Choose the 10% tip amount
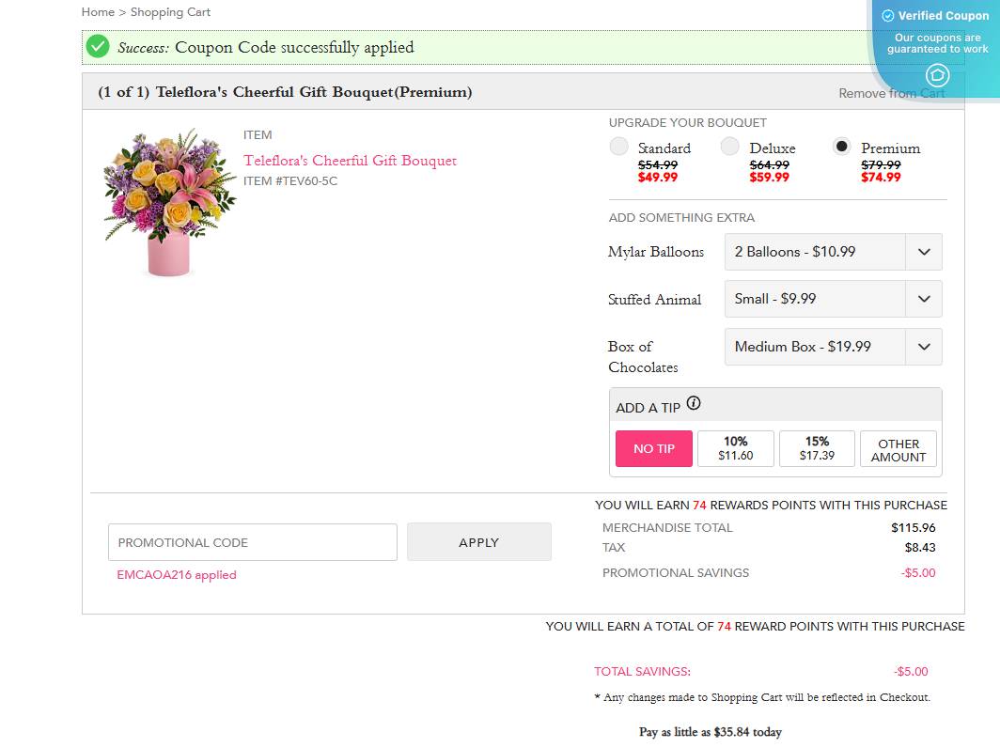This screenshot has height=748, width=1000. pyautogui.click(x=735, y=447)
